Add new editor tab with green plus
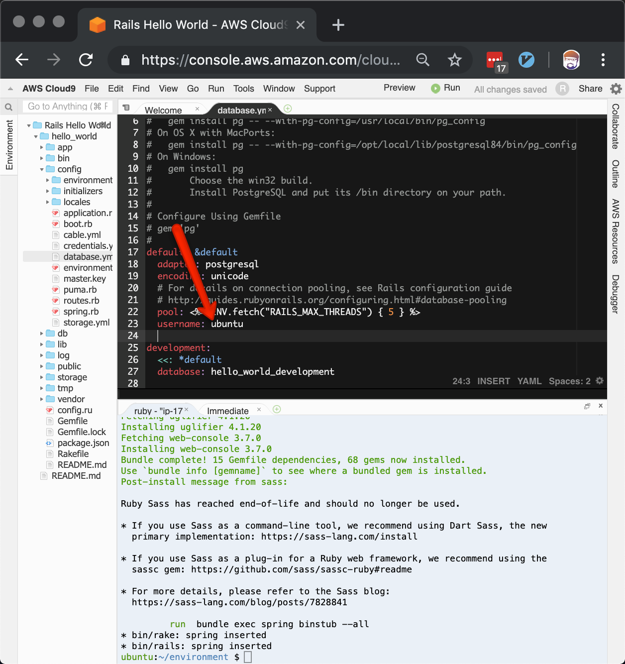Screen dimensions: 625x664 pyautogui.click(x=288, y=109)
